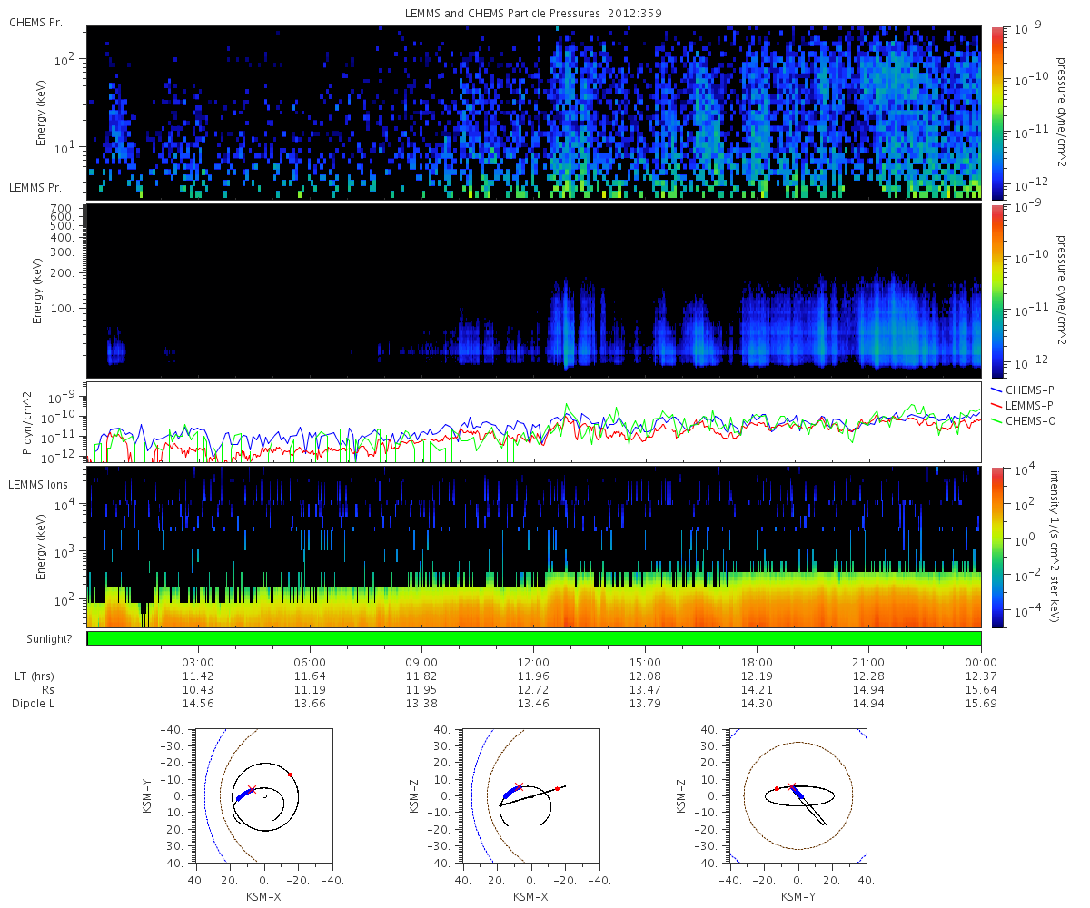This screenshot has height=908, width=1090.
Task: Click the CHEMS Pr. panel label
Action: pos(35,22)
